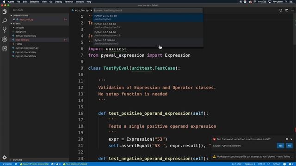Image resolution: width=296 pixels, height=166 pixels.
Task: Open the Extensions view in activity bar
Action: point(5,48)
